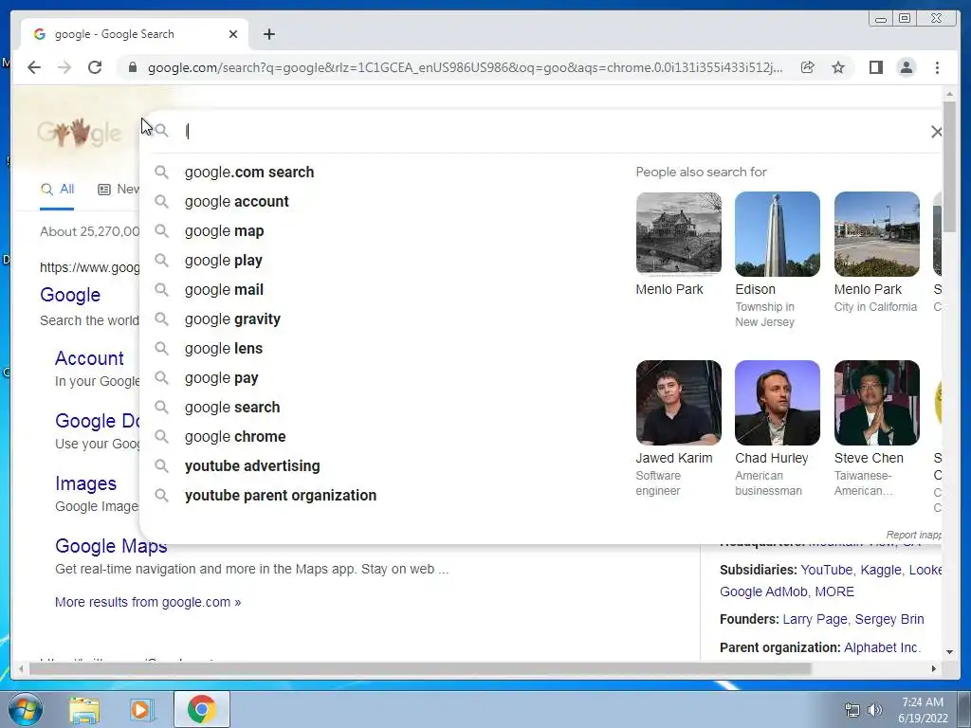Click the Report inappropriate predictions link
The height and width of the screenshot is (728, 971).
pos(913,535)
